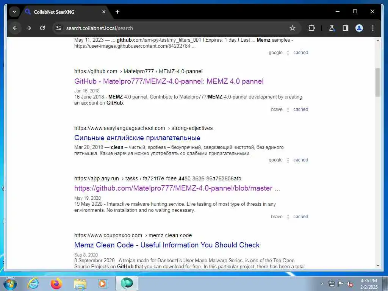Click the https://www.easylanguageschool.com URL breadcrumb
The height and width of the screenshot is (291, 388).
143,128
